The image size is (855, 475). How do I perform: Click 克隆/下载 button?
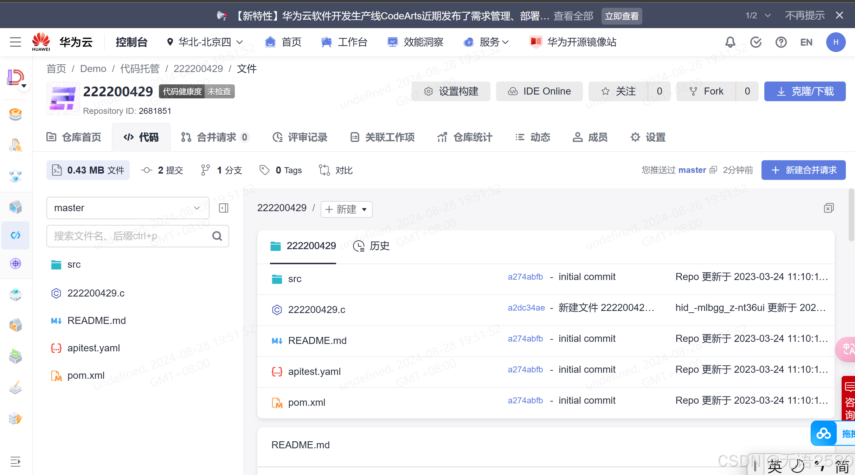(805, 91)
